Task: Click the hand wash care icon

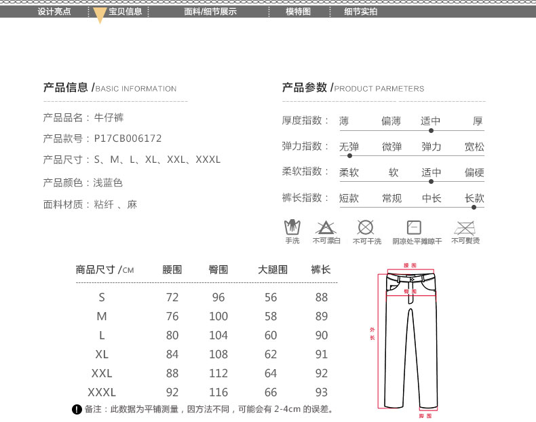Action: (x=292, y=227)
